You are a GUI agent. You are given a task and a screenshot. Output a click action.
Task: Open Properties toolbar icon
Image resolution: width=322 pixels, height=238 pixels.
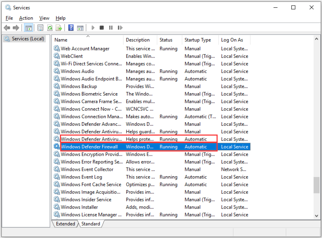(40, 28)
